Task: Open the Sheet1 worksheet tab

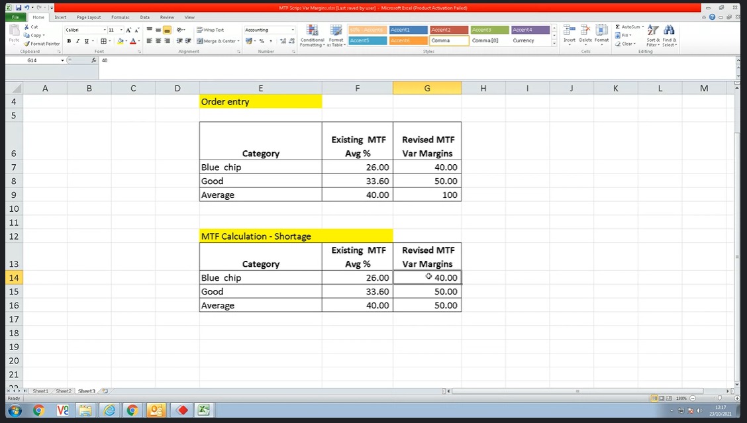Action: [x=40, y=391]
